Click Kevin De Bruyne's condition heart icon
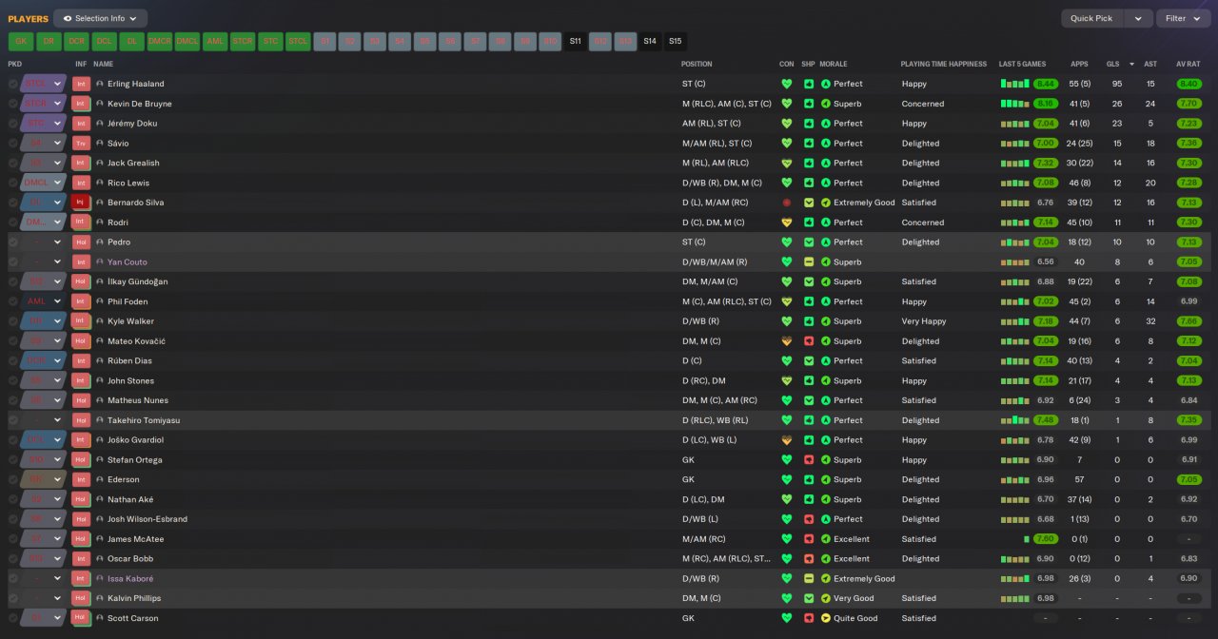Screen dimensions: 1218x639 click(786, 104)
